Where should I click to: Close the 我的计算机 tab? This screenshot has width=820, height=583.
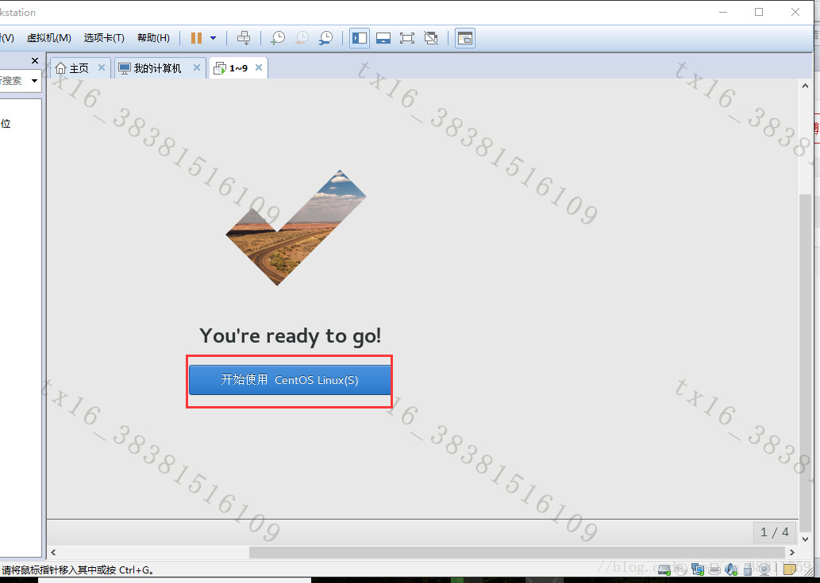tap(197, 67)
